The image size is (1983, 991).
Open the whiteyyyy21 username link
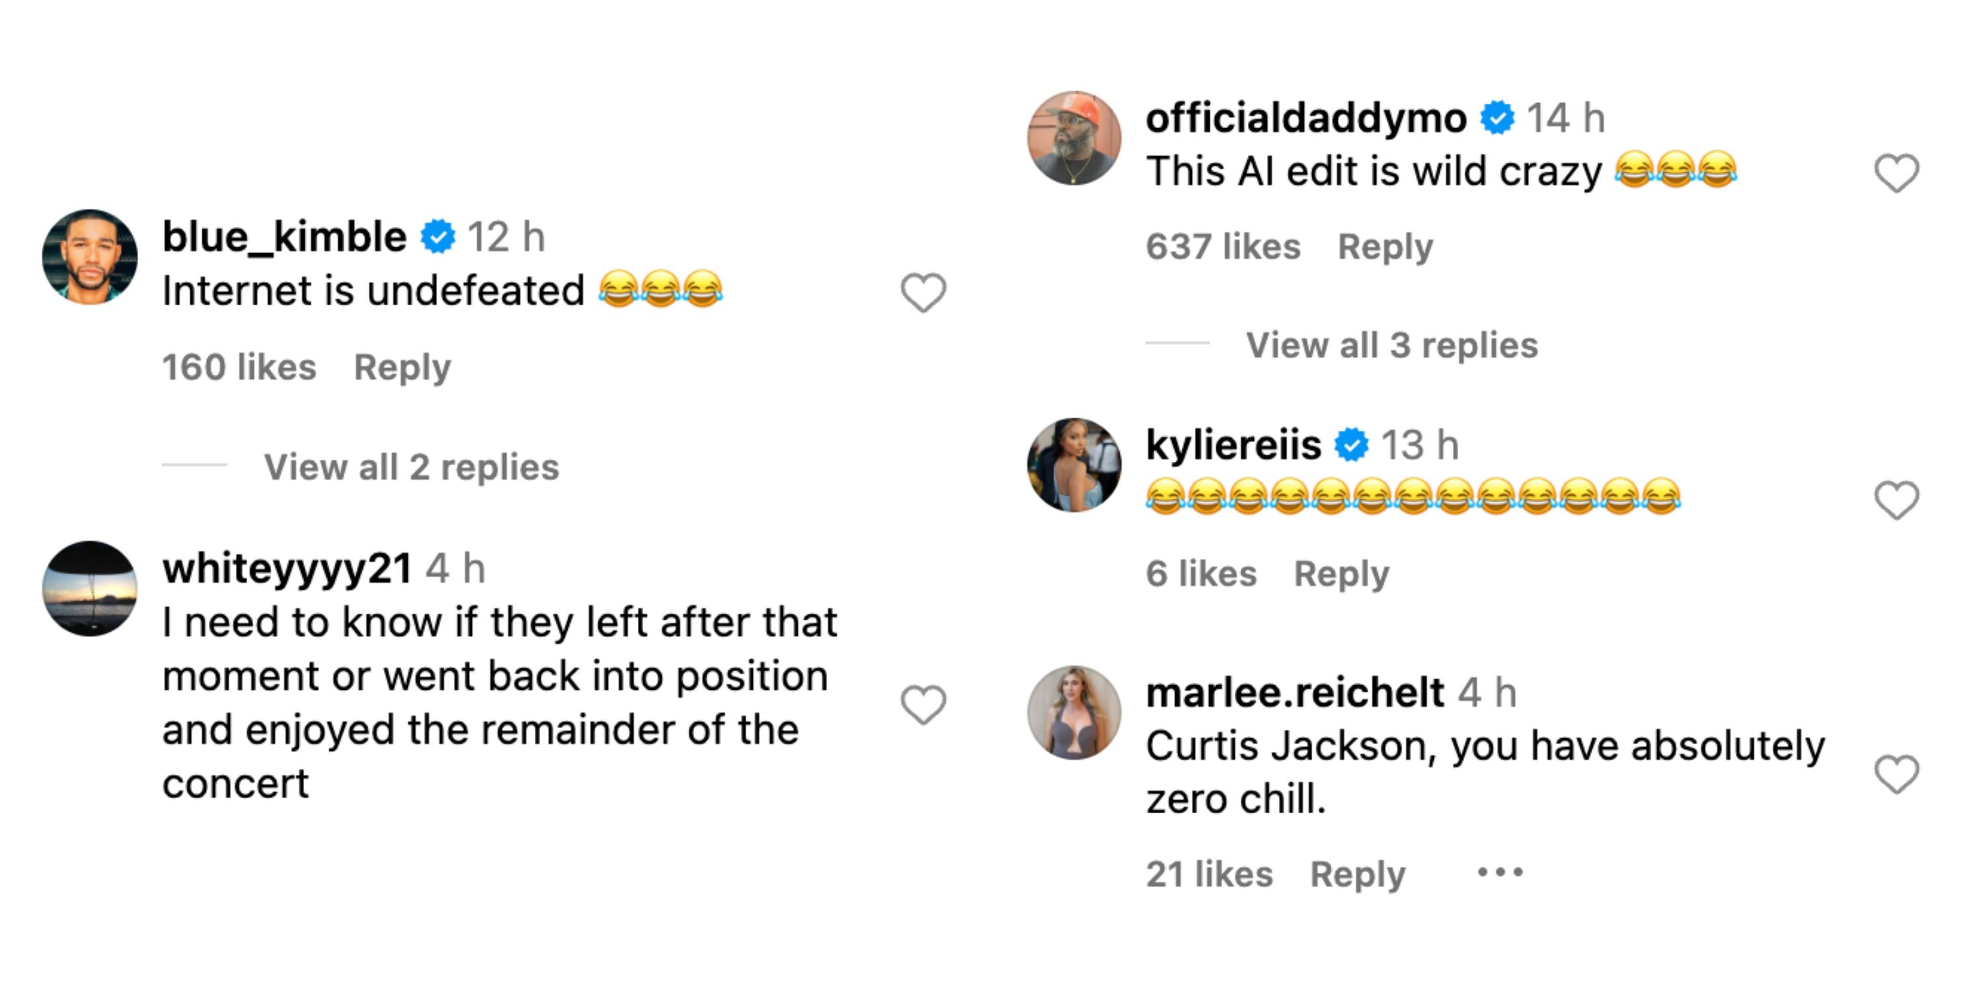point(286,569)
